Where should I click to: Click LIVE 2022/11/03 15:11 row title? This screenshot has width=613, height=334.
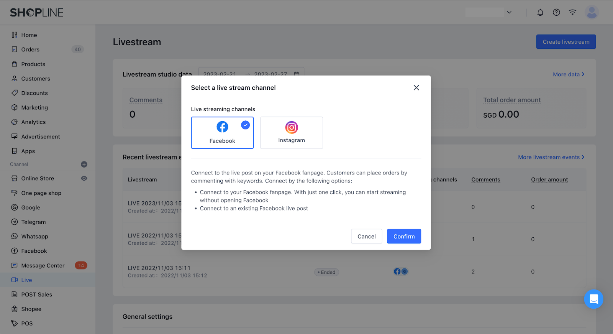(x=159, y=268)
